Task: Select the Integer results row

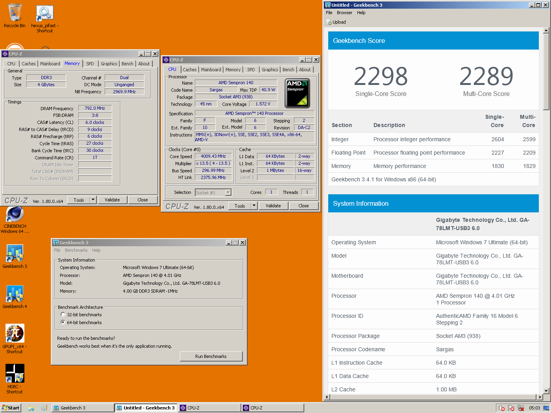Action: coord(433,139)
